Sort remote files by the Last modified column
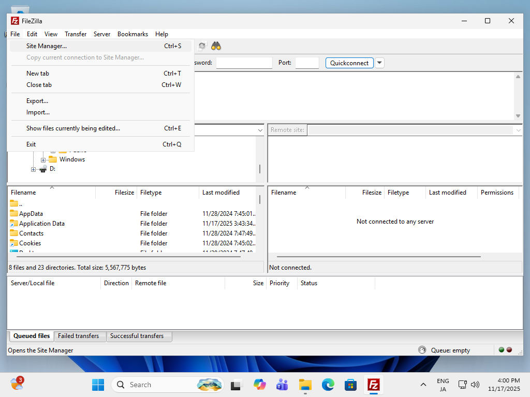Screen dimensions: 530x397 point(447,192)
